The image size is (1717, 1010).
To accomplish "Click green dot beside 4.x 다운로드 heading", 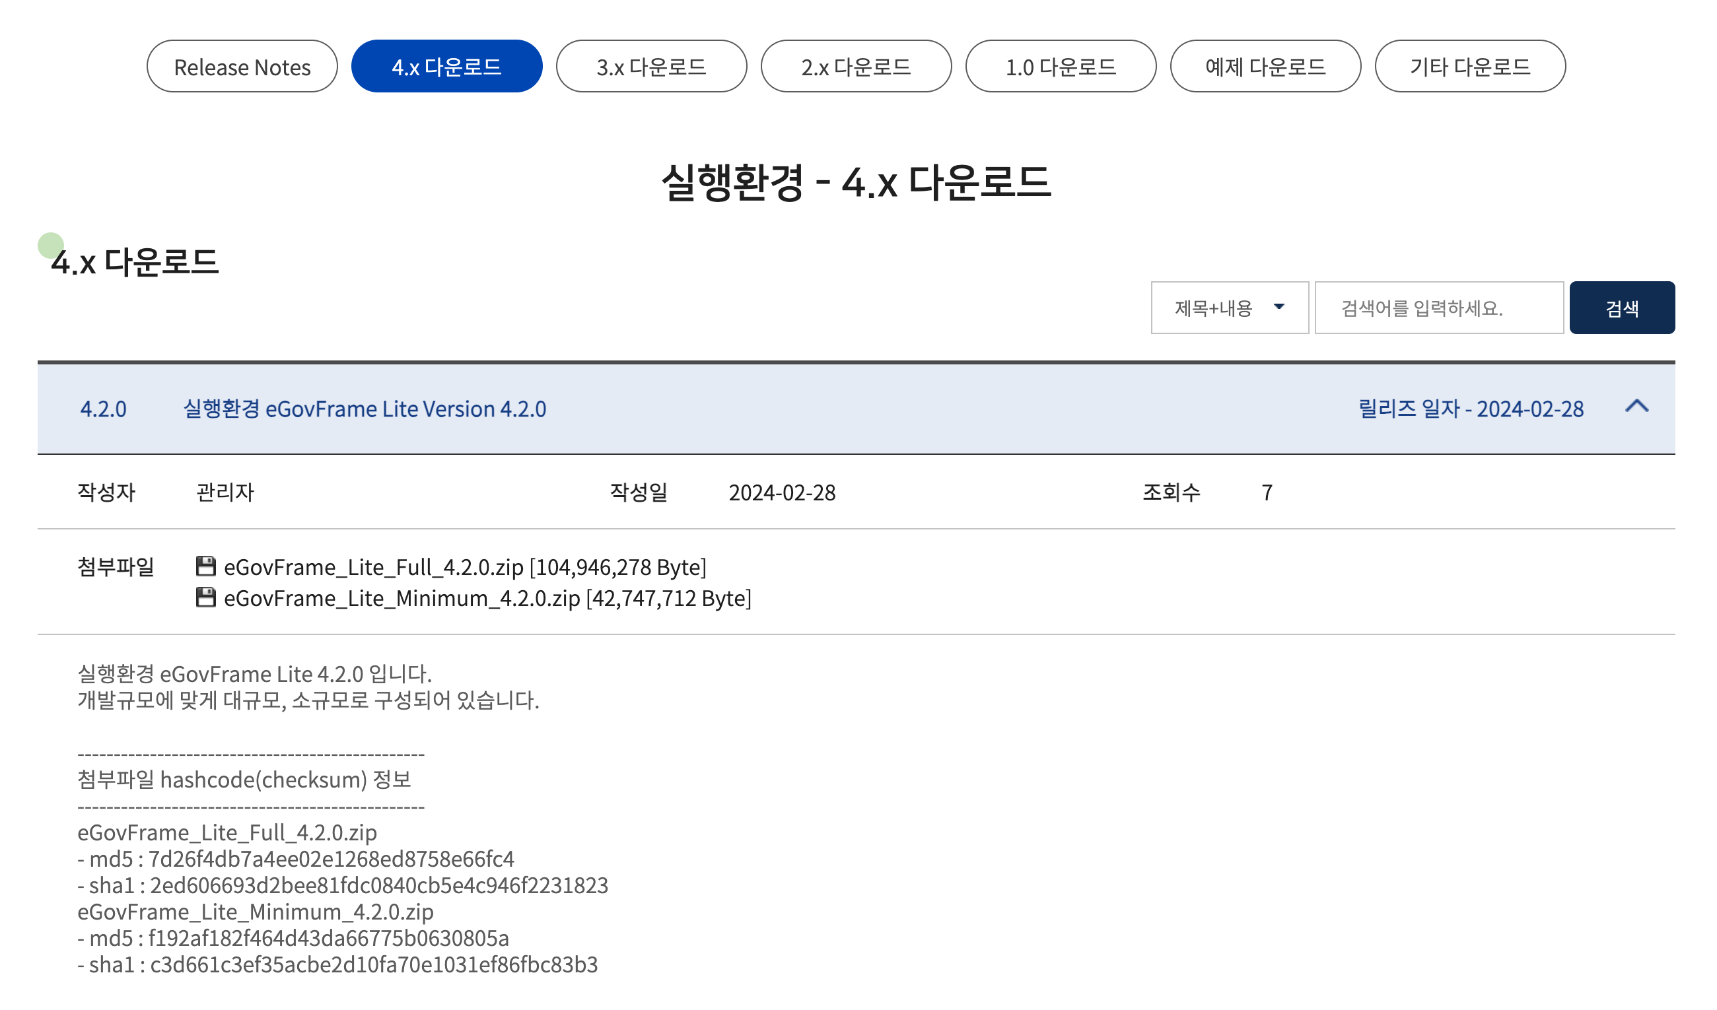I will (50, 245).
